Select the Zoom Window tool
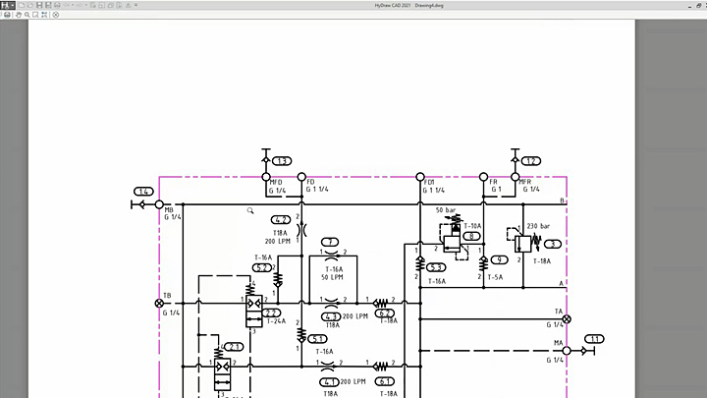This screenshot has width=707, height=398. [35, 15]
